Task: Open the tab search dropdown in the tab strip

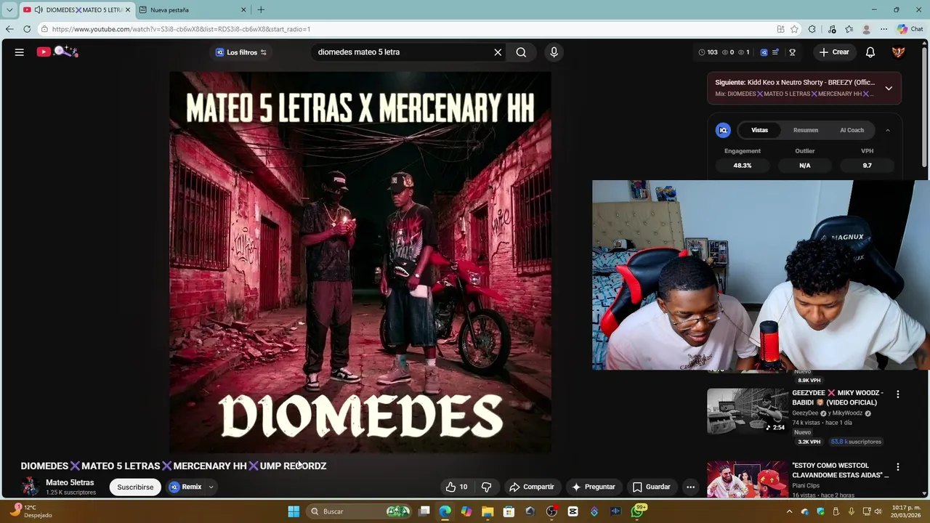Action: click(9, 10)
